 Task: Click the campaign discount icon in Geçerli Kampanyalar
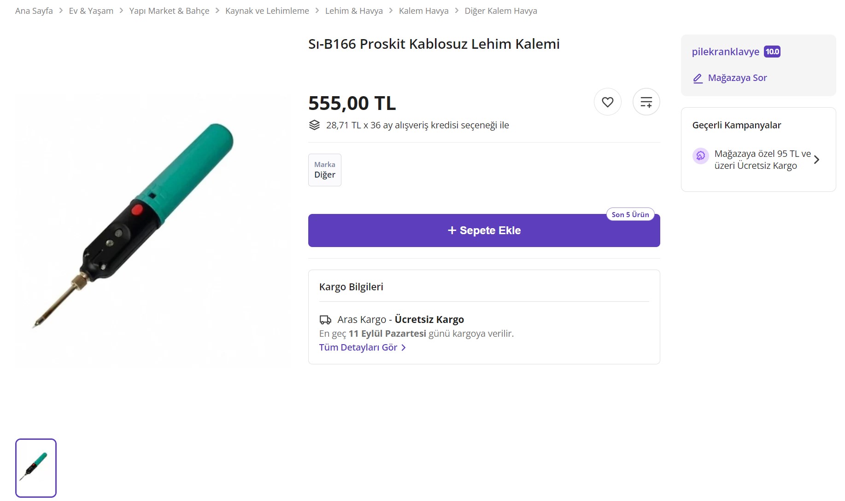[701, 156]
